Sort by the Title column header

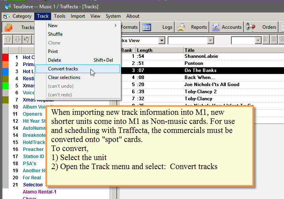(234, 50)
